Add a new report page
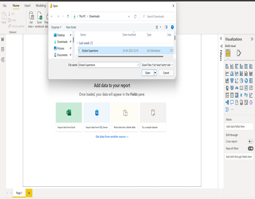The height and width of the screenshot is (199, 255). click(29, 193)
